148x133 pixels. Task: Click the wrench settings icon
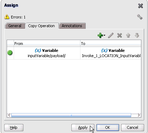coord(140,17)
